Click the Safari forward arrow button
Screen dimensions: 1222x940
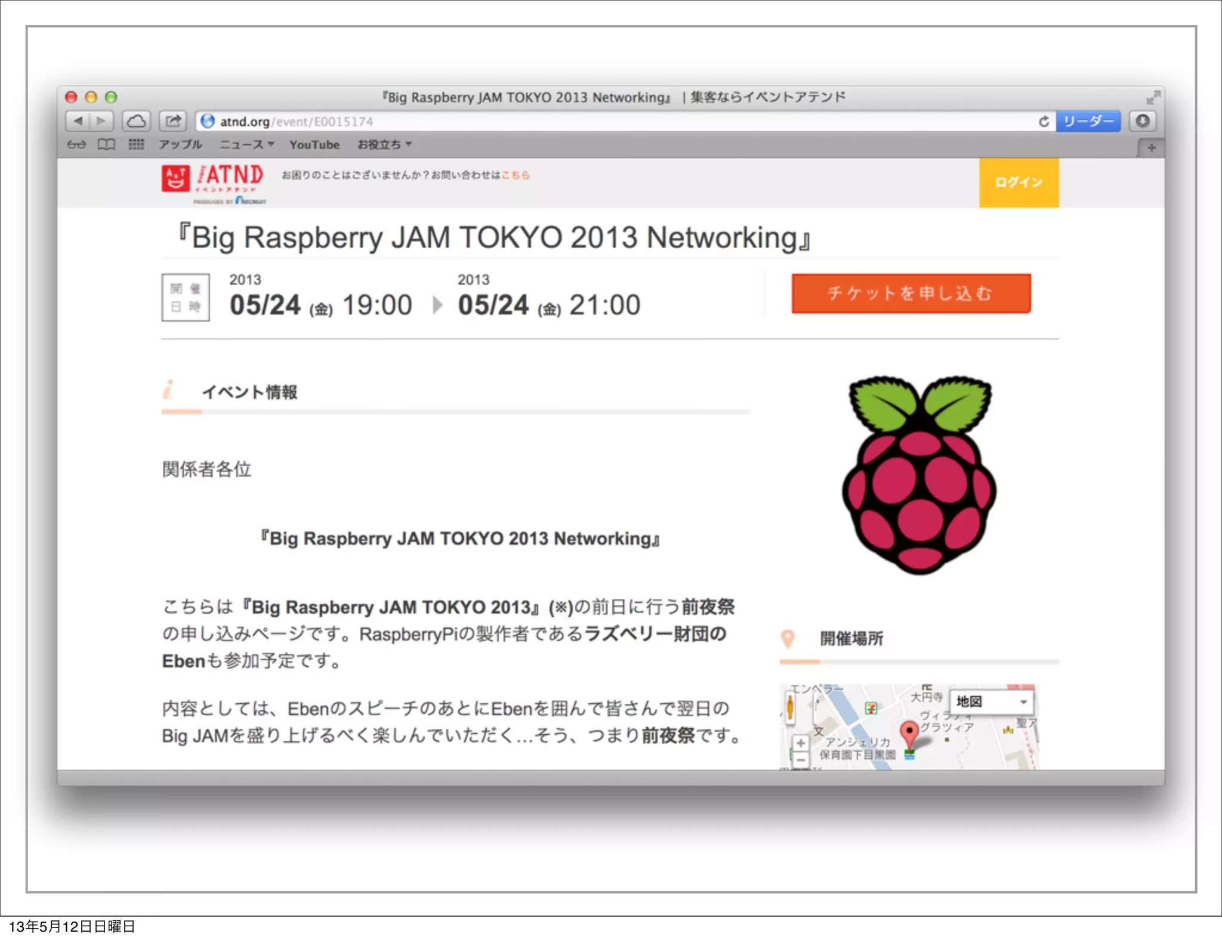click(101, 121)
